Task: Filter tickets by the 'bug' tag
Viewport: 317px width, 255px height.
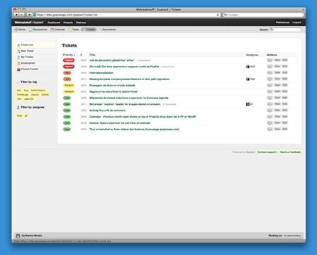Action: [x=26, y=90]
